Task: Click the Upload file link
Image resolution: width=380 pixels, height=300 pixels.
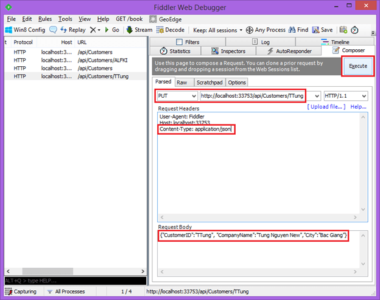Action: point(326,107)
